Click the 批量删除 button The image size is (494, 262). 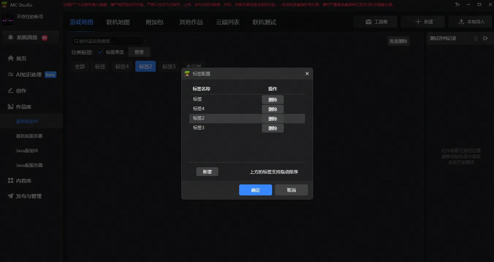(399, 41)
